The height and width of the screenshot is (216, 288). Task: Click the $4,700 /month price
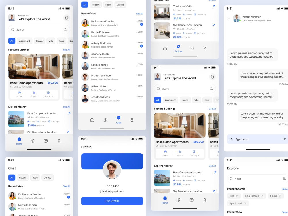(181, 18)
